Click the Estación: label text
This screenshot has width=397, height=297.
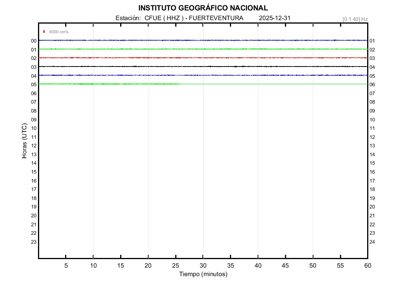click(x=128, y=18)
